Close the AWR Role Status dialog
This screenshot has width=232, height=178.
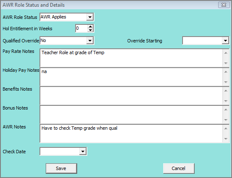pyautogui.click(x=224, y=5)
